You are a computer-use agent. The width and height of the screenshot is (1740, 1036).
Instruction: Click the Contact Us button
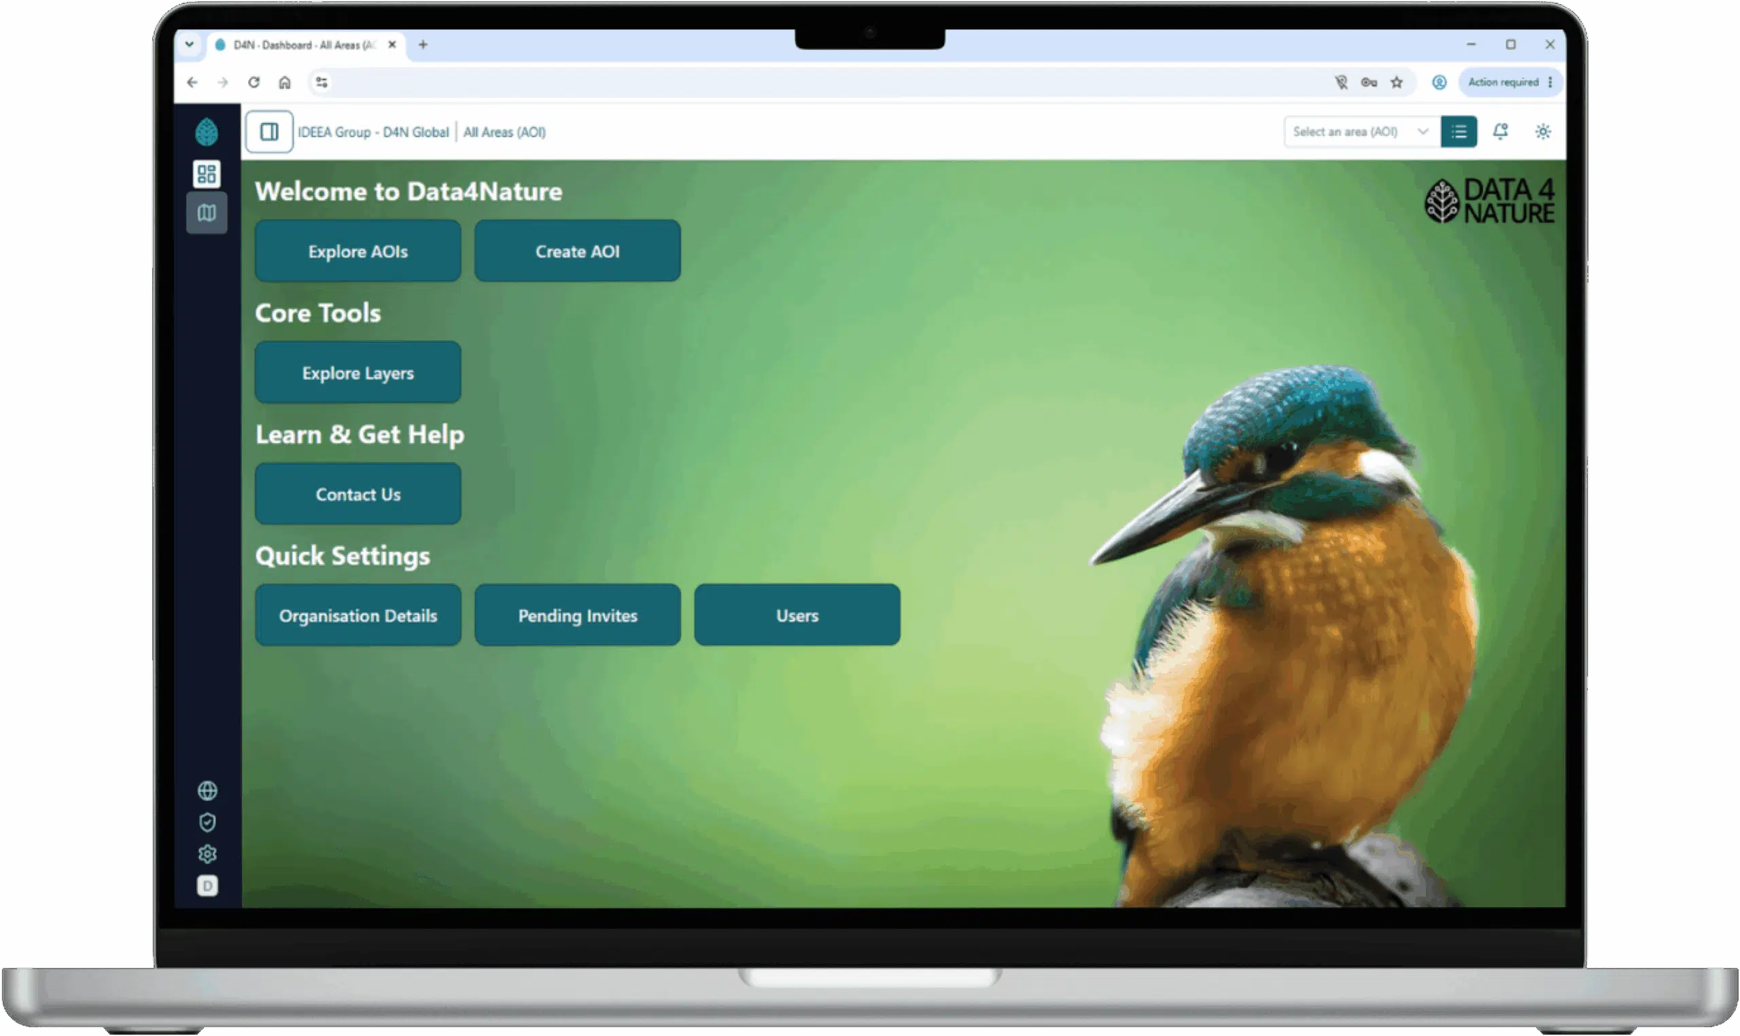click(x=358, y=495)
